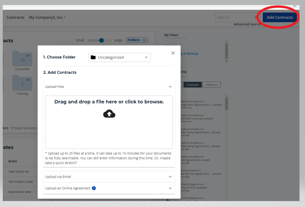
Task: Open the My Company2, Inc. dropdown
Action: coord(47,17)
